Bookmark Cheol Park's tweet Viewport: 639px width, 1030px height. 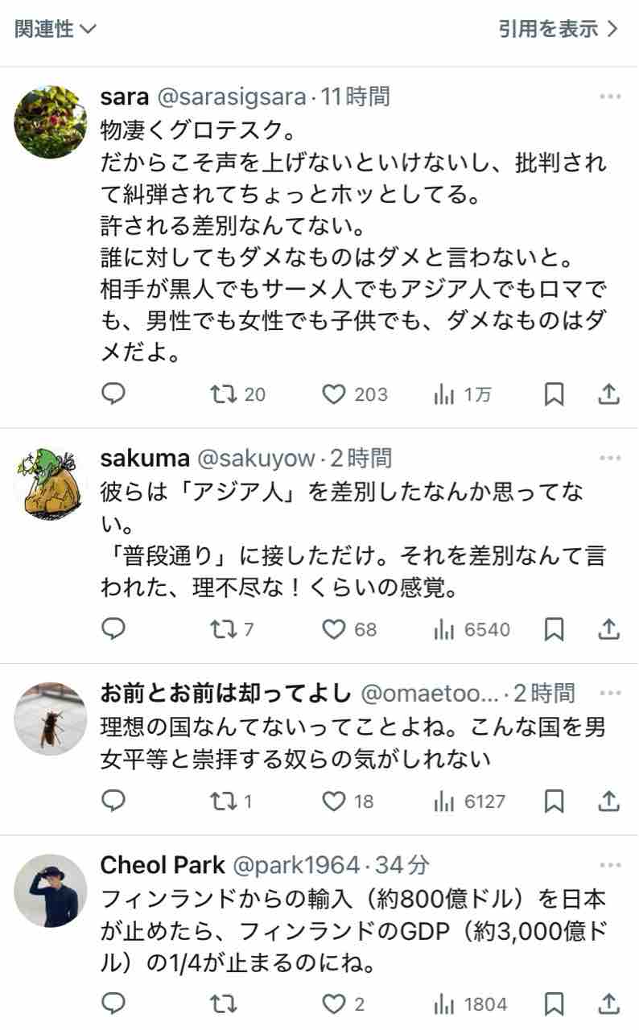click(x=554, y=1003)
